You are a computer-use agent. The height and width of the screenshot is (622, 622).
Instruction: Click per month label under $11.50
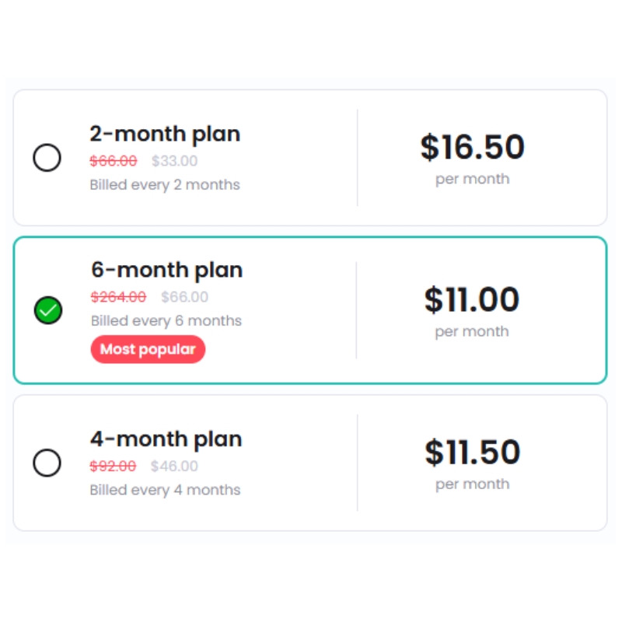473,484
